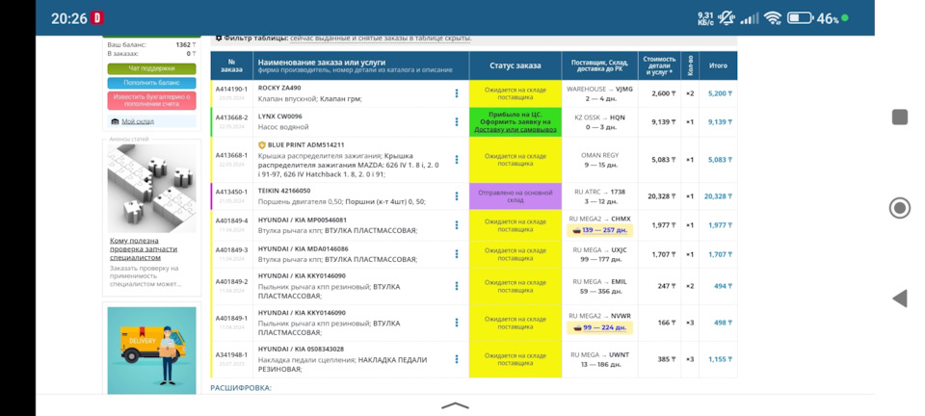Click the РАСШИФРОВКА heading below the table
Viewport: 925px width, 416px height.
pos(241,388)
